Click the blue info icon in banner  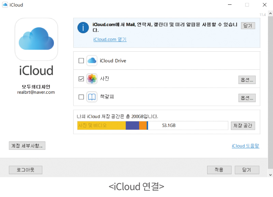click(x=83, y=28)
